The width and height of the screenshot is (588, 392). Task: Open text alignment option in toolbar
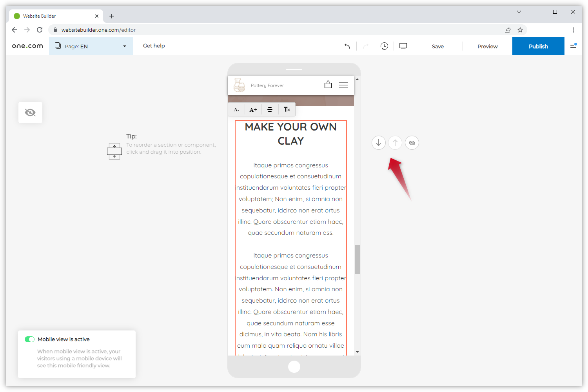tap(270, 110)
